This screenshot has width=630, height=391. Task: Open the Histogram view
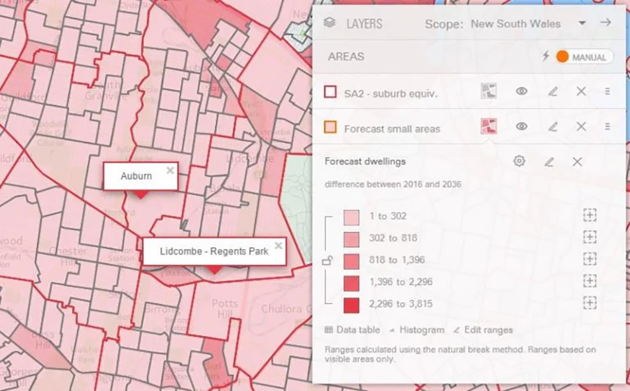(416, 330)
